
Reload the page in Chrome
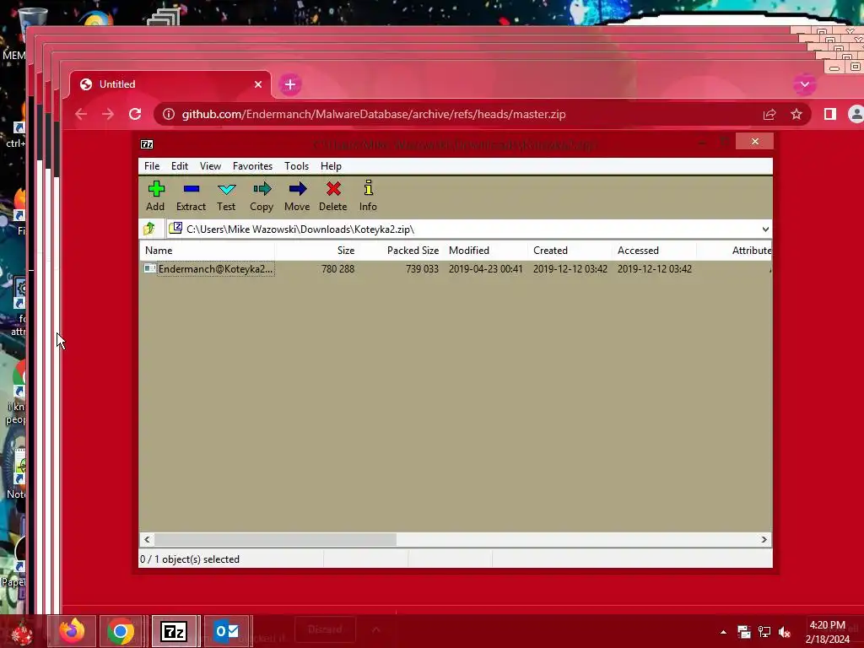pos(135,114)
